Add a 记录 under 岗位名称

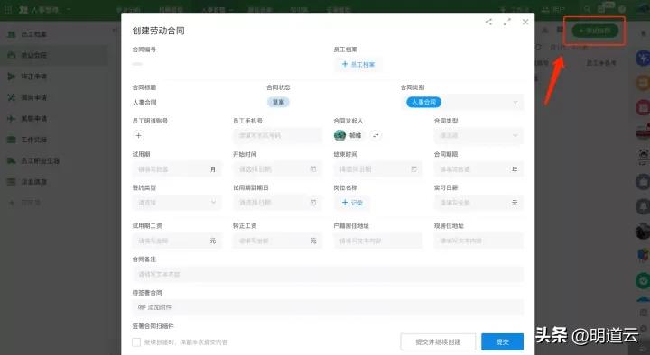tap(352, 203)
